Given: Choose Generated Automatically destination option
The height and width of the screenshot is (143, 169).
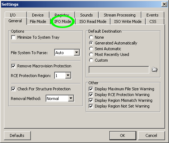Looking at the screenshot, I should [91, 43].
